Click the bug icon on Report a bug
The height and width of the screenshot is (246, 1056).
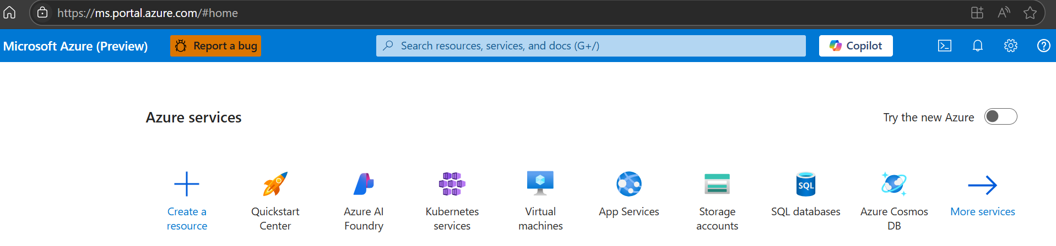point(181,46)
